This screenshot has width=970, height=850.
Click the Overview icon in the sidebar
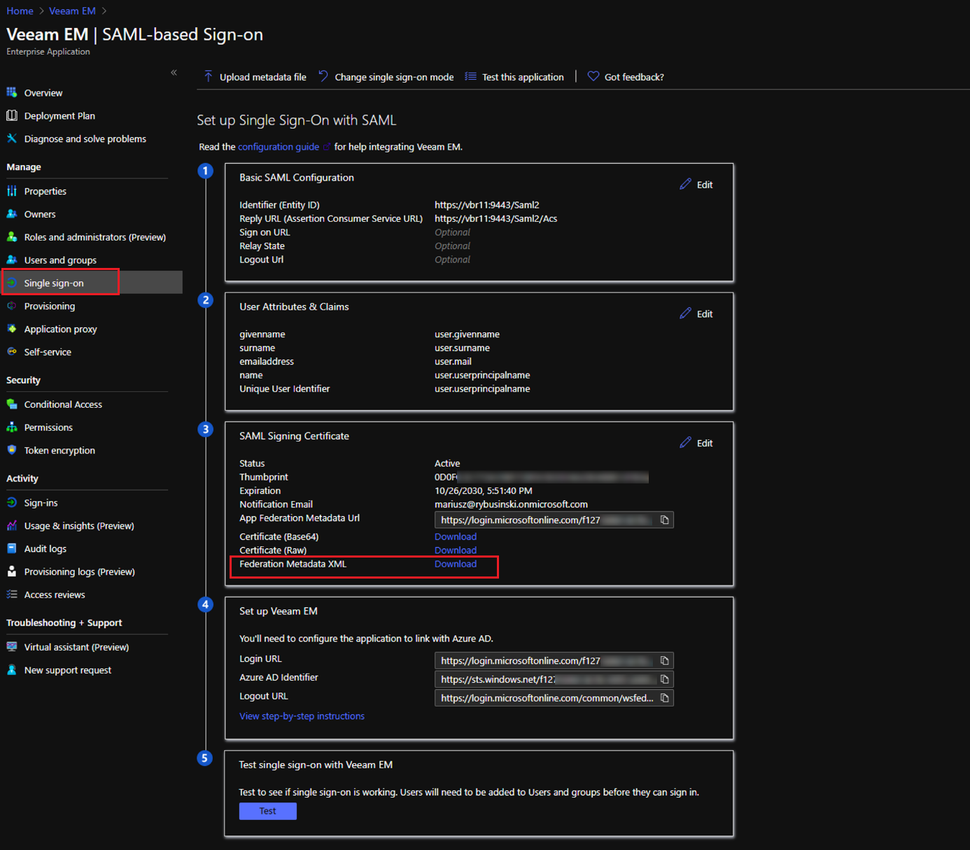(12, 92)
